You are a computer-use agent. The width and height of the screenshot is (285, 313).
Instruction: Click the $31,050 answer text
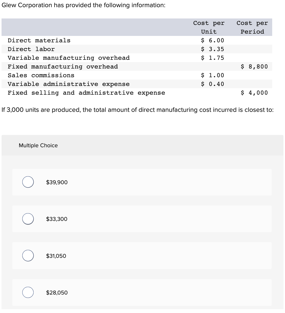tap(56, 256)
